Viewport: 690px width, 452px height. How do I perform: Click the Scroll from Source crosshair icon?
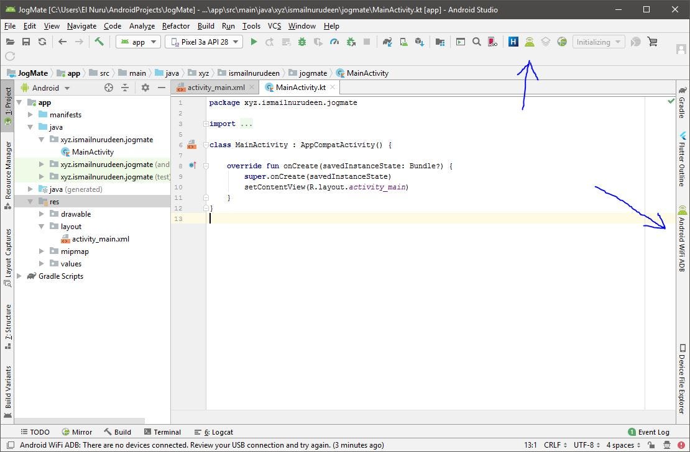pos(109,88)
